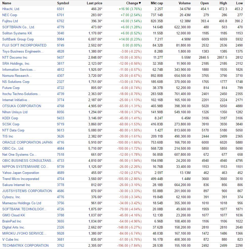Click symbol 6501 link
Screen dimensions: 245x249
click(x=60, y=9)
